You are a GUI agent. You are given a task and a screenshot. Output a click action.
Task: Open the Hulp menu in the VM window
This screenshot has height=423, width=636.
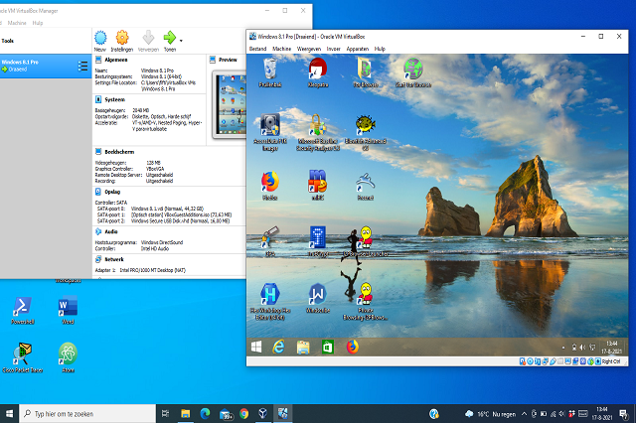[x=380, y=49]
